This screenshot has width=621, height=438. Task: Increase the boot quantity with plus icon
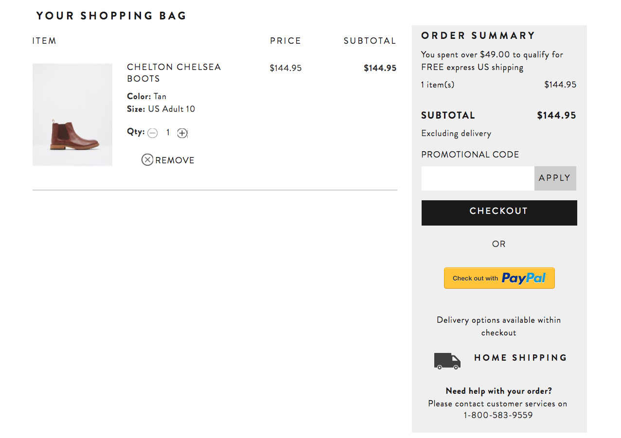[x=182, y=133]
